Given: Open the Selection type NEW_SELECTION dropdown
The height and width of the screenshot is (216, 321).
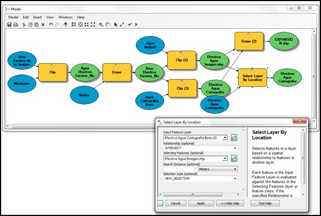Looking at the screenshot, I should (x=235, y=179).
